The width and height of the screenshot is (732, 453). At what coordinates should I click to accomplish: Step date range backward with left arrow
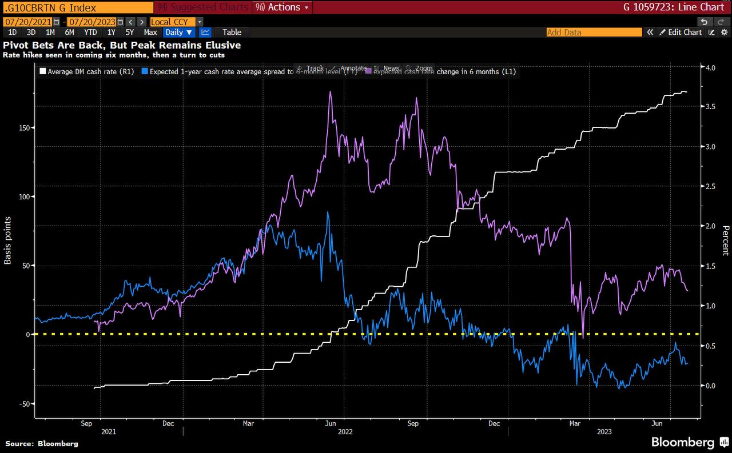[x=130, y=22]
